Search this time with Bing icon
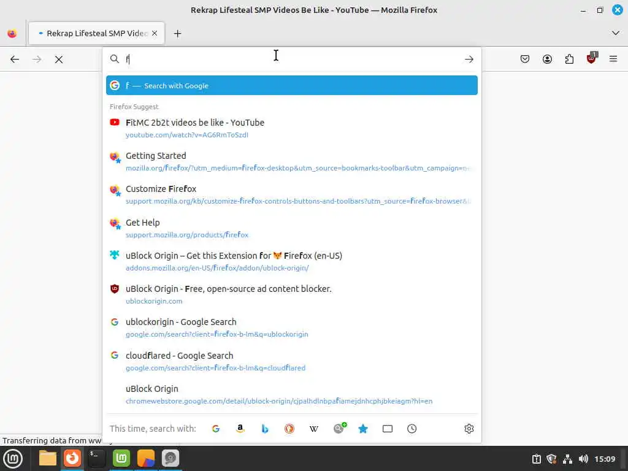Image resolution: width=628 pixels, height=471 pixels. (265, 429)
